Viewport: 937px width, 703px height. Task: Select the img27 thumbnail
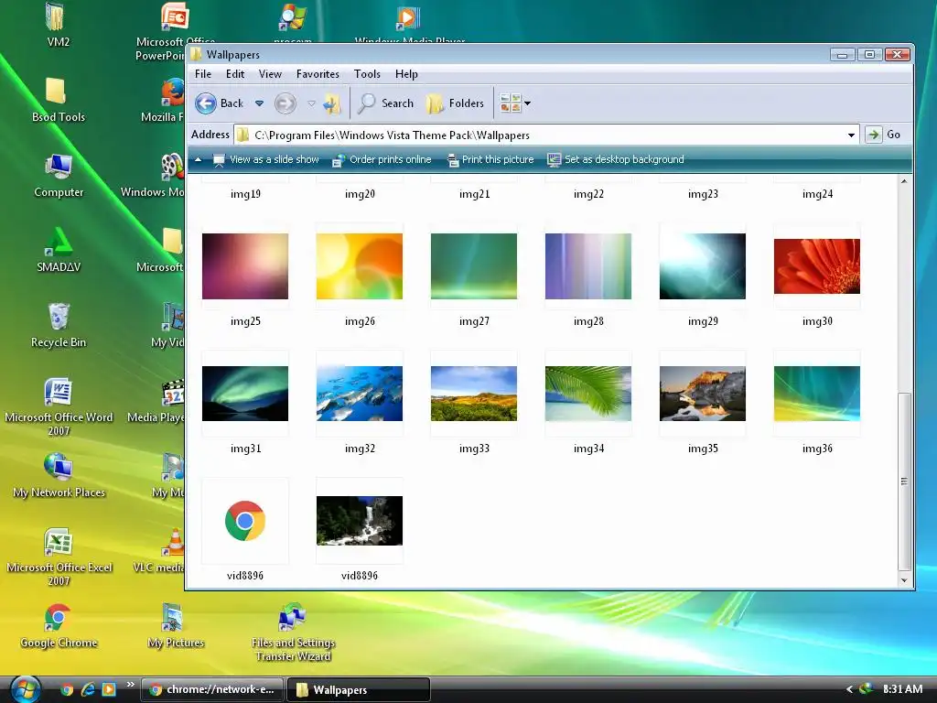point(474,266)
